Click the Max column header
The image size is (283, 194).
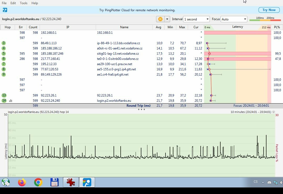[182, 27]
